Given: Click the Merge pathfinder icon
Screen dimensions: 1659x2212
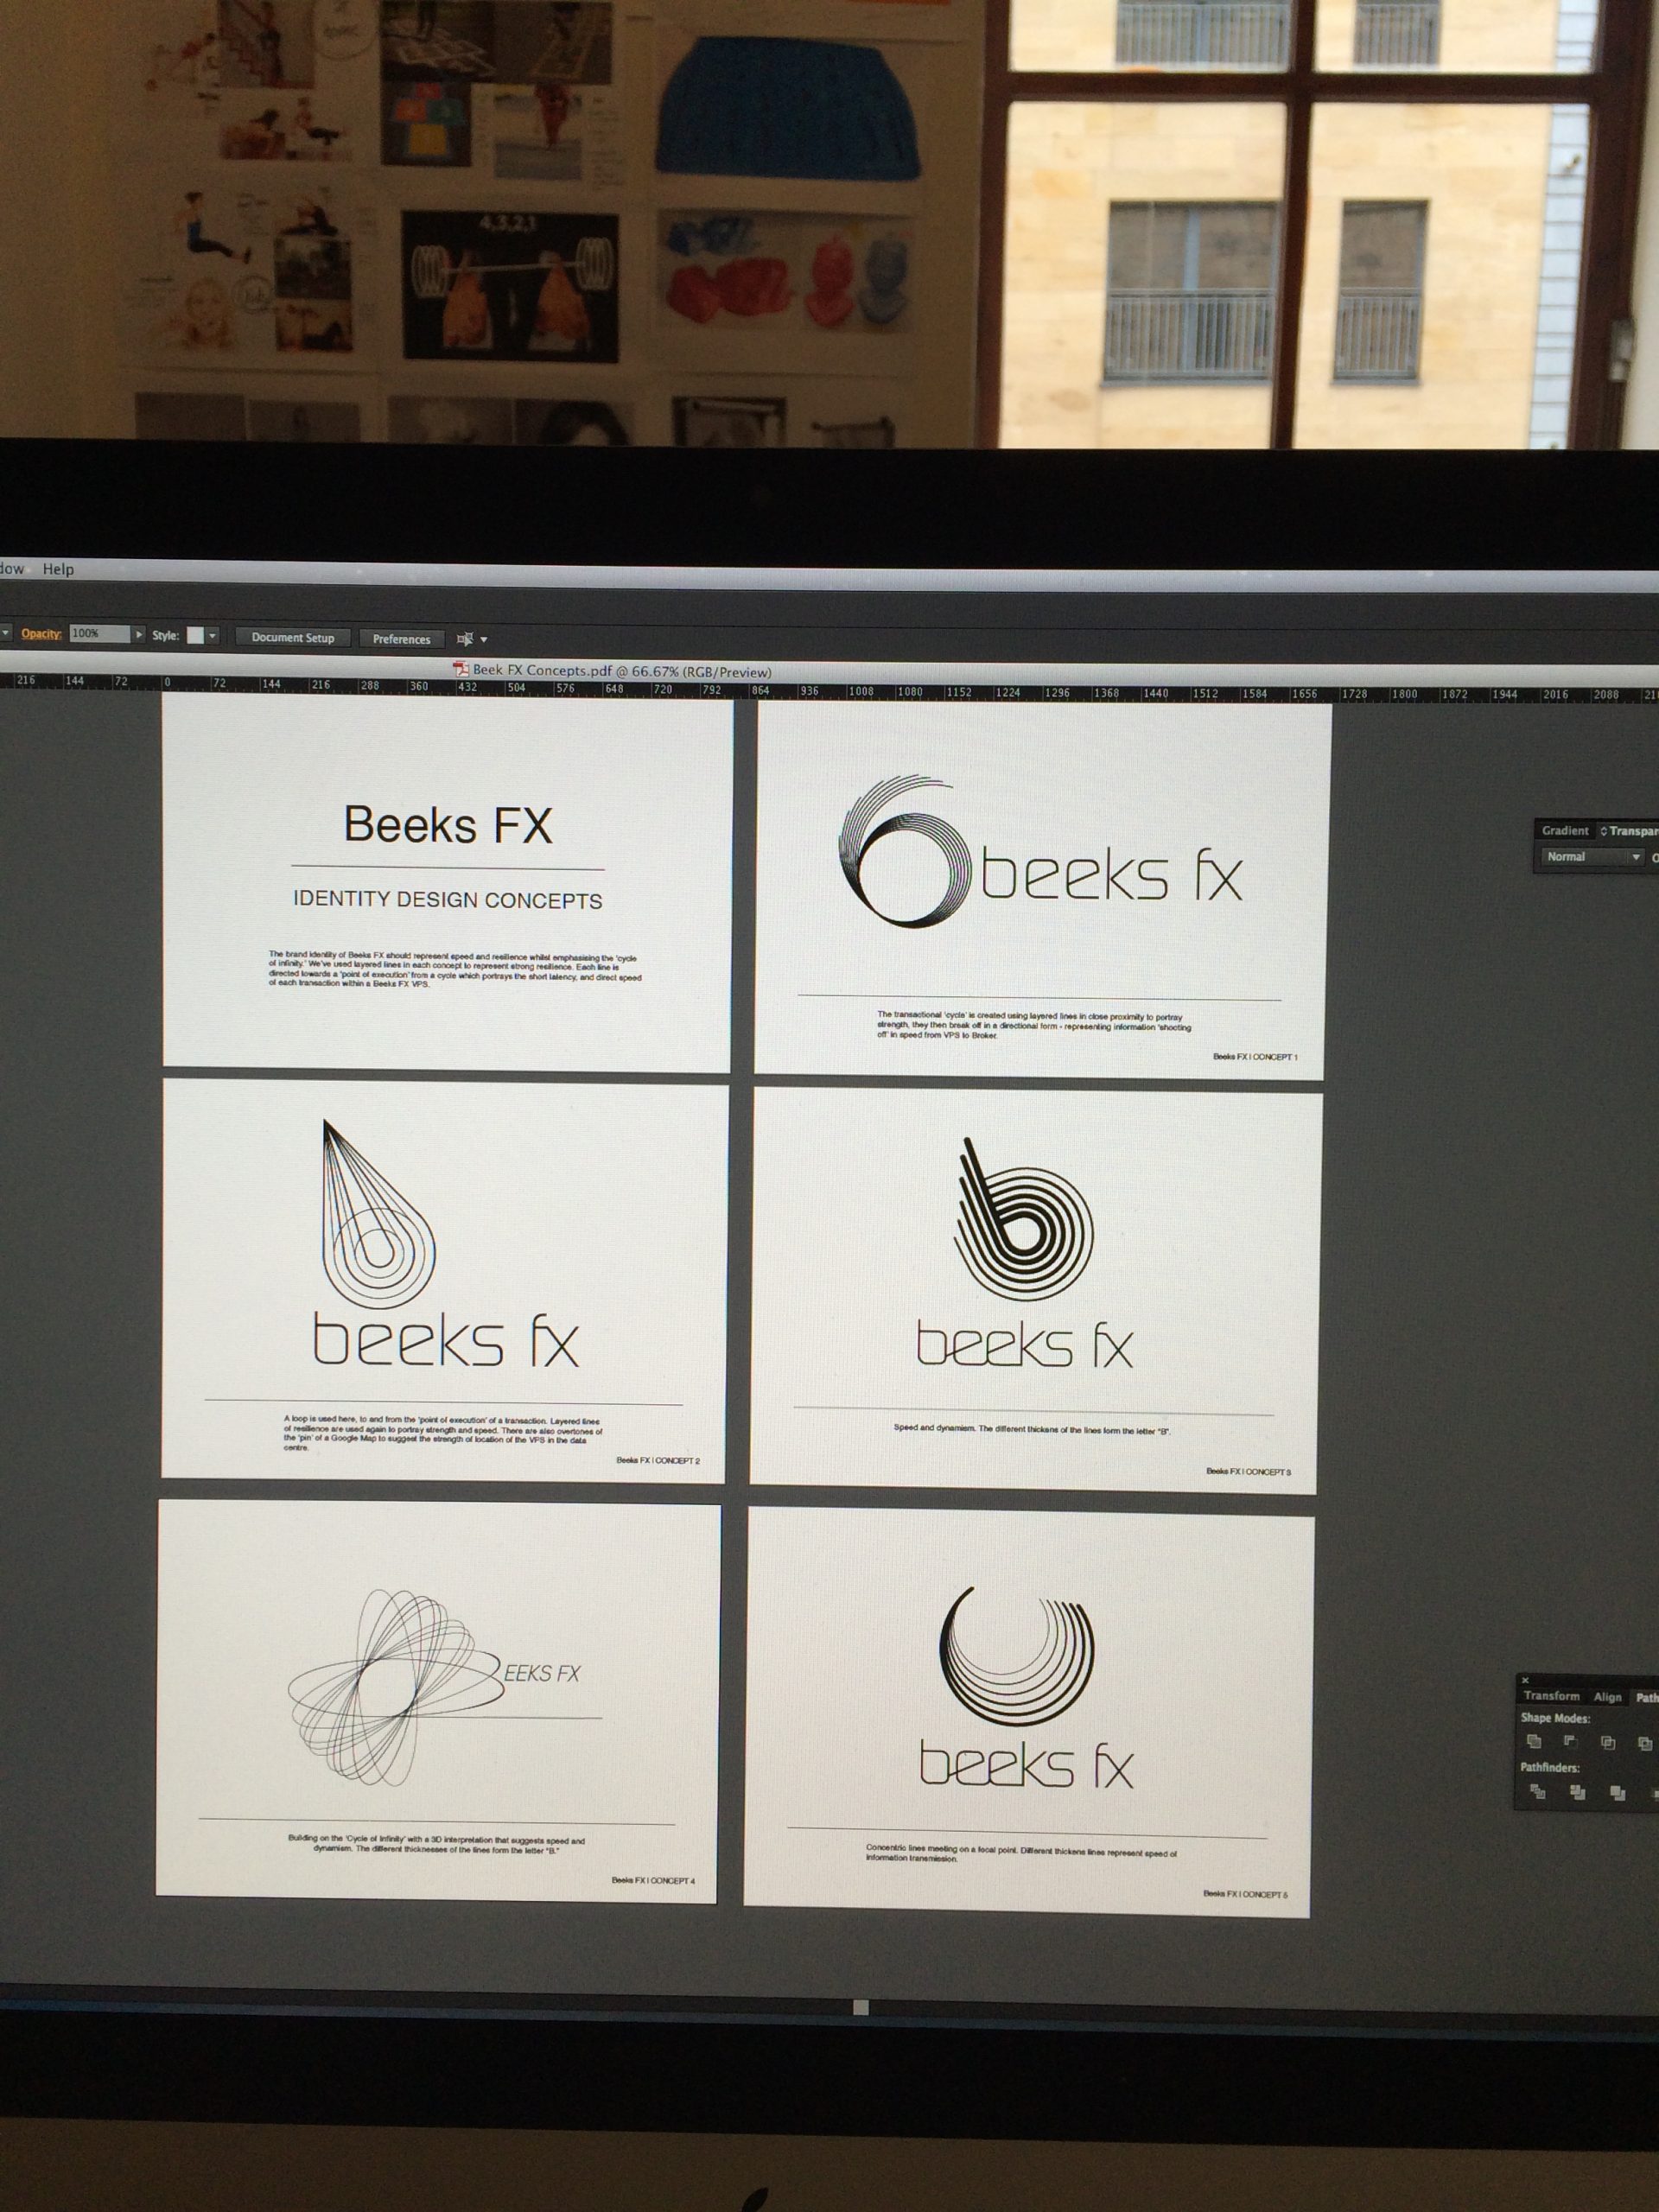Looking at the screenshot, I should 1617,1793.
